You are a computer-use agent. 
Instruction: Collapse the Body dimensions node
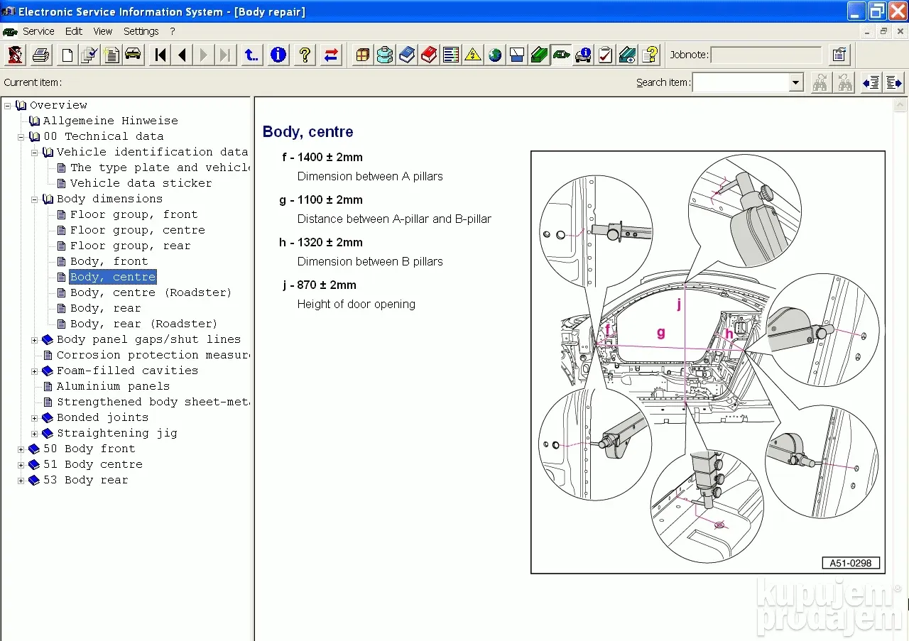pos(34,199)
